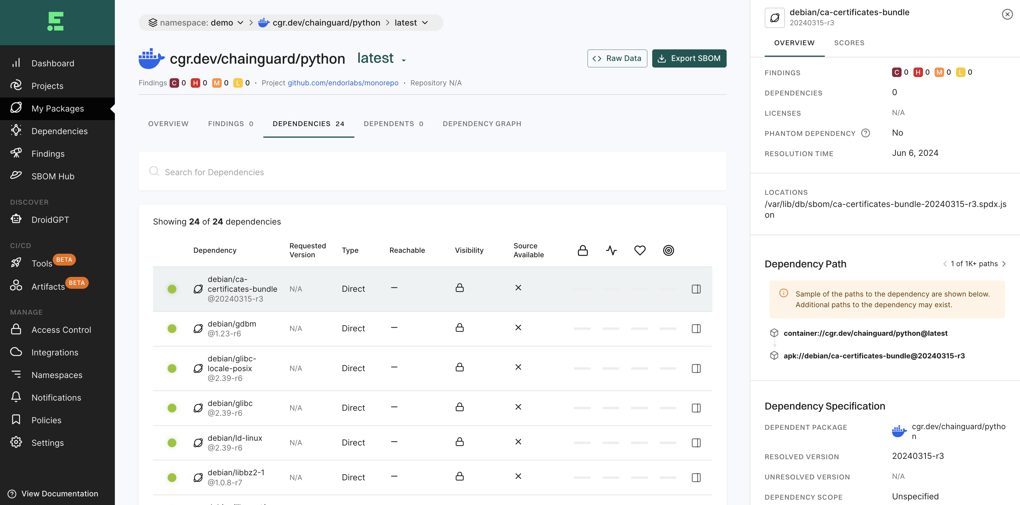This screenshot has height=505, width=1020.
Task: Click critical findings badge in header
Action: (174, 83)
